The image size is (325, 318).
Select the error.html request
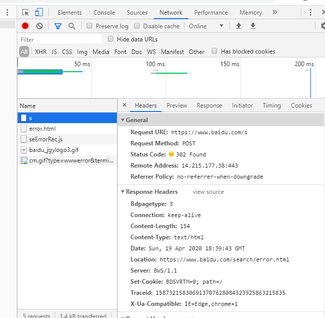tap(67, 129)
